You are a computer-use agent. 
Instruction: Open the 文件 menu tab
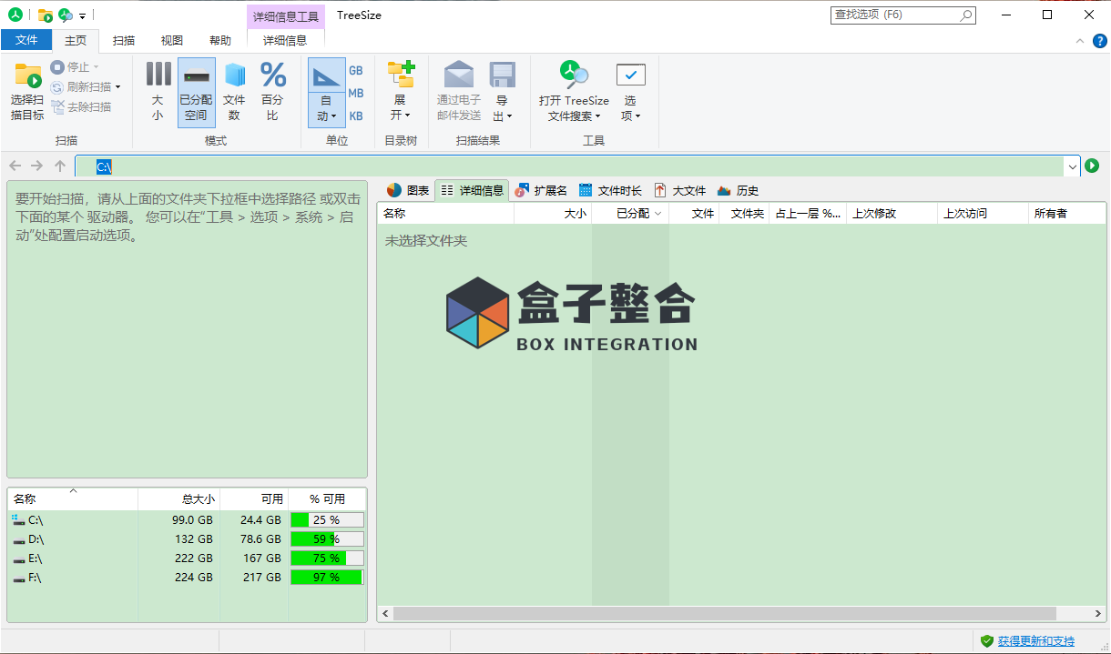(26, 40)
